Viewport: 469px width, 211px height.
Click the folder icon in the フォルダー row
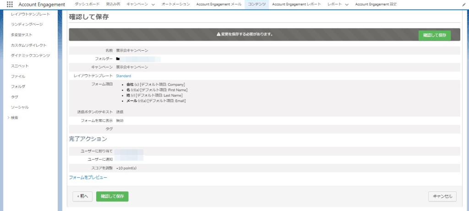coord(118,59)
